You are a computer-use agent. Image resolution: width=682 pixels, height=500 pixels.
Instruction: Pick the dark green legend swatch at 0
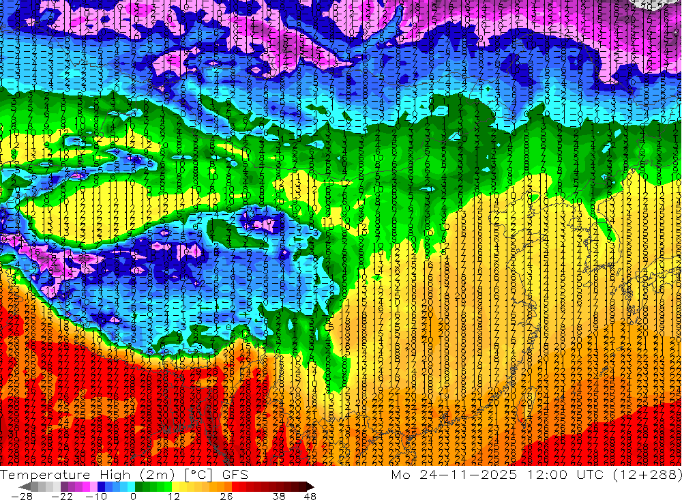coord(138,486)
